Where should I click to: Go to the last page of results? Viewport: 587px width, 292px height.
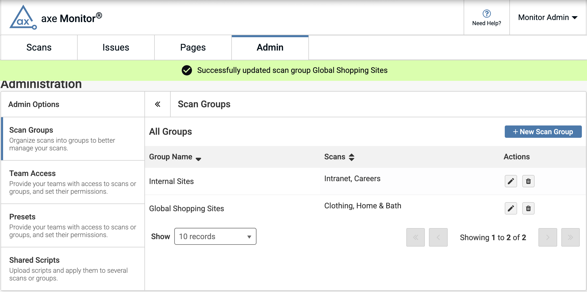point(570,237)
